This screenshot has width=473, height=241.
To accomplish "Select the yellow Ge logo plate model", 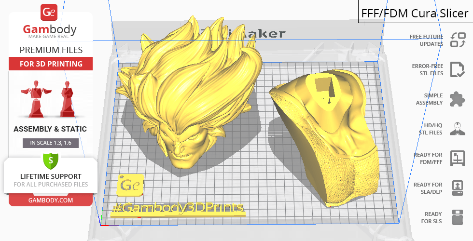I will point(130,185).
